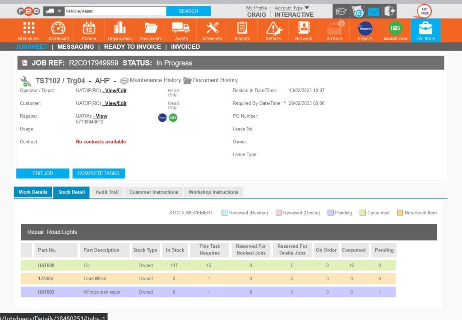
Task: Open View/Edit link for Customer UATOP(RO)
Action: (114, 103)
